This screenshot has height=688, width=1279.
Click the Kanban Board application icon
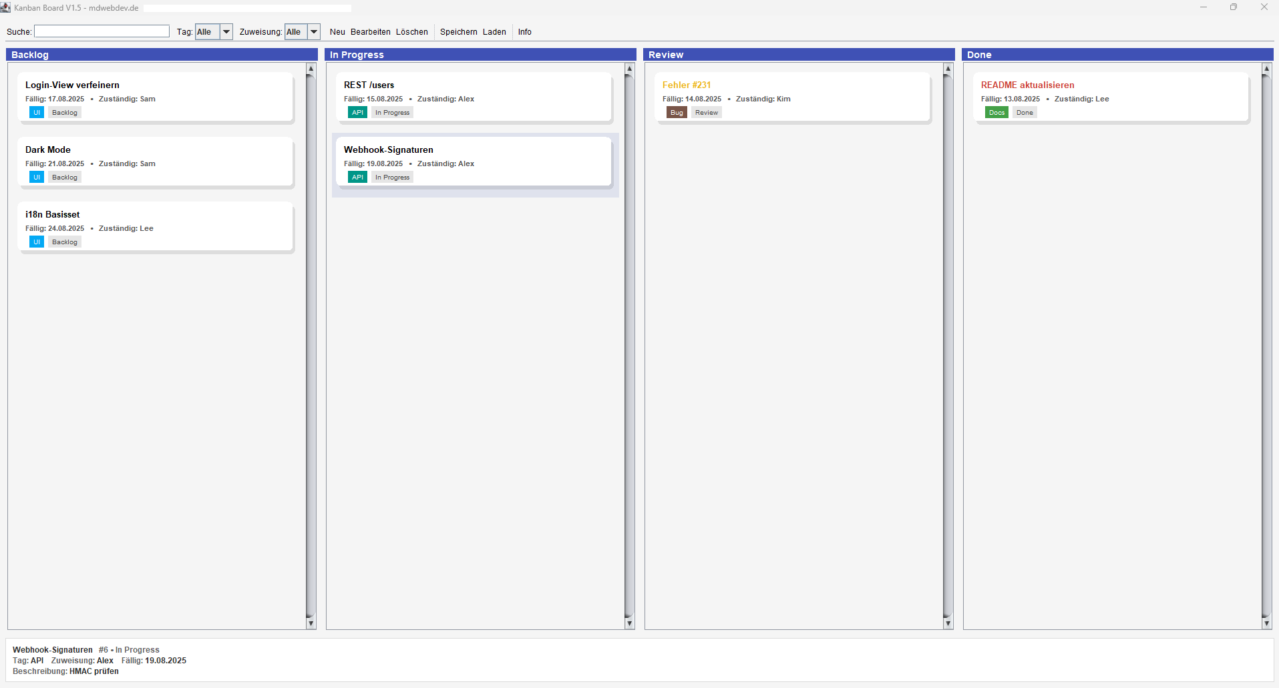[x=6, y=7]
